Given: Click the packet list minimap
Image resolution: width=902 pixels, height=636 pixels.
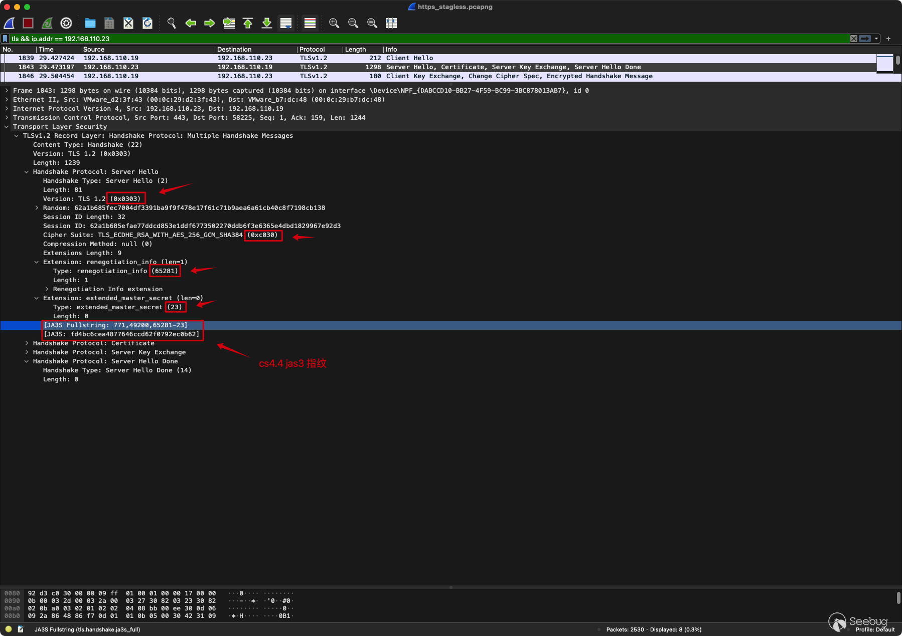Looking at the screenshot, I should click(x=884, y=64).
